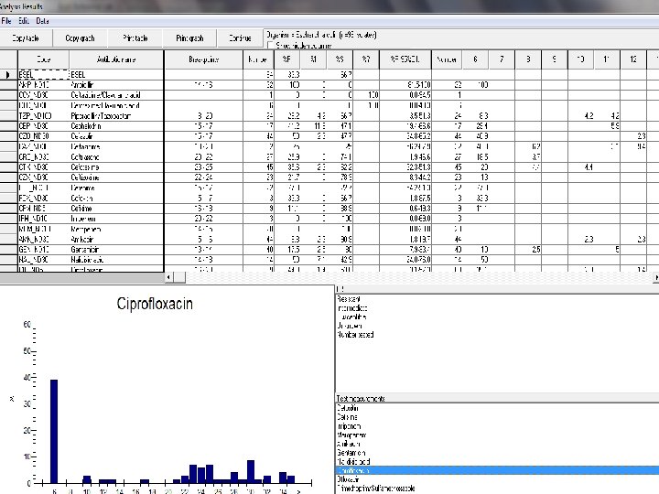The image size is (659, 494).
Task: Click the Print table button
Action: [135, 38]
